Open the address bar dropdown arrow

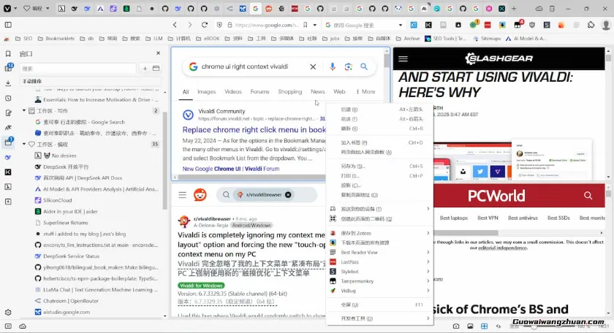click(x=314, y=25)
